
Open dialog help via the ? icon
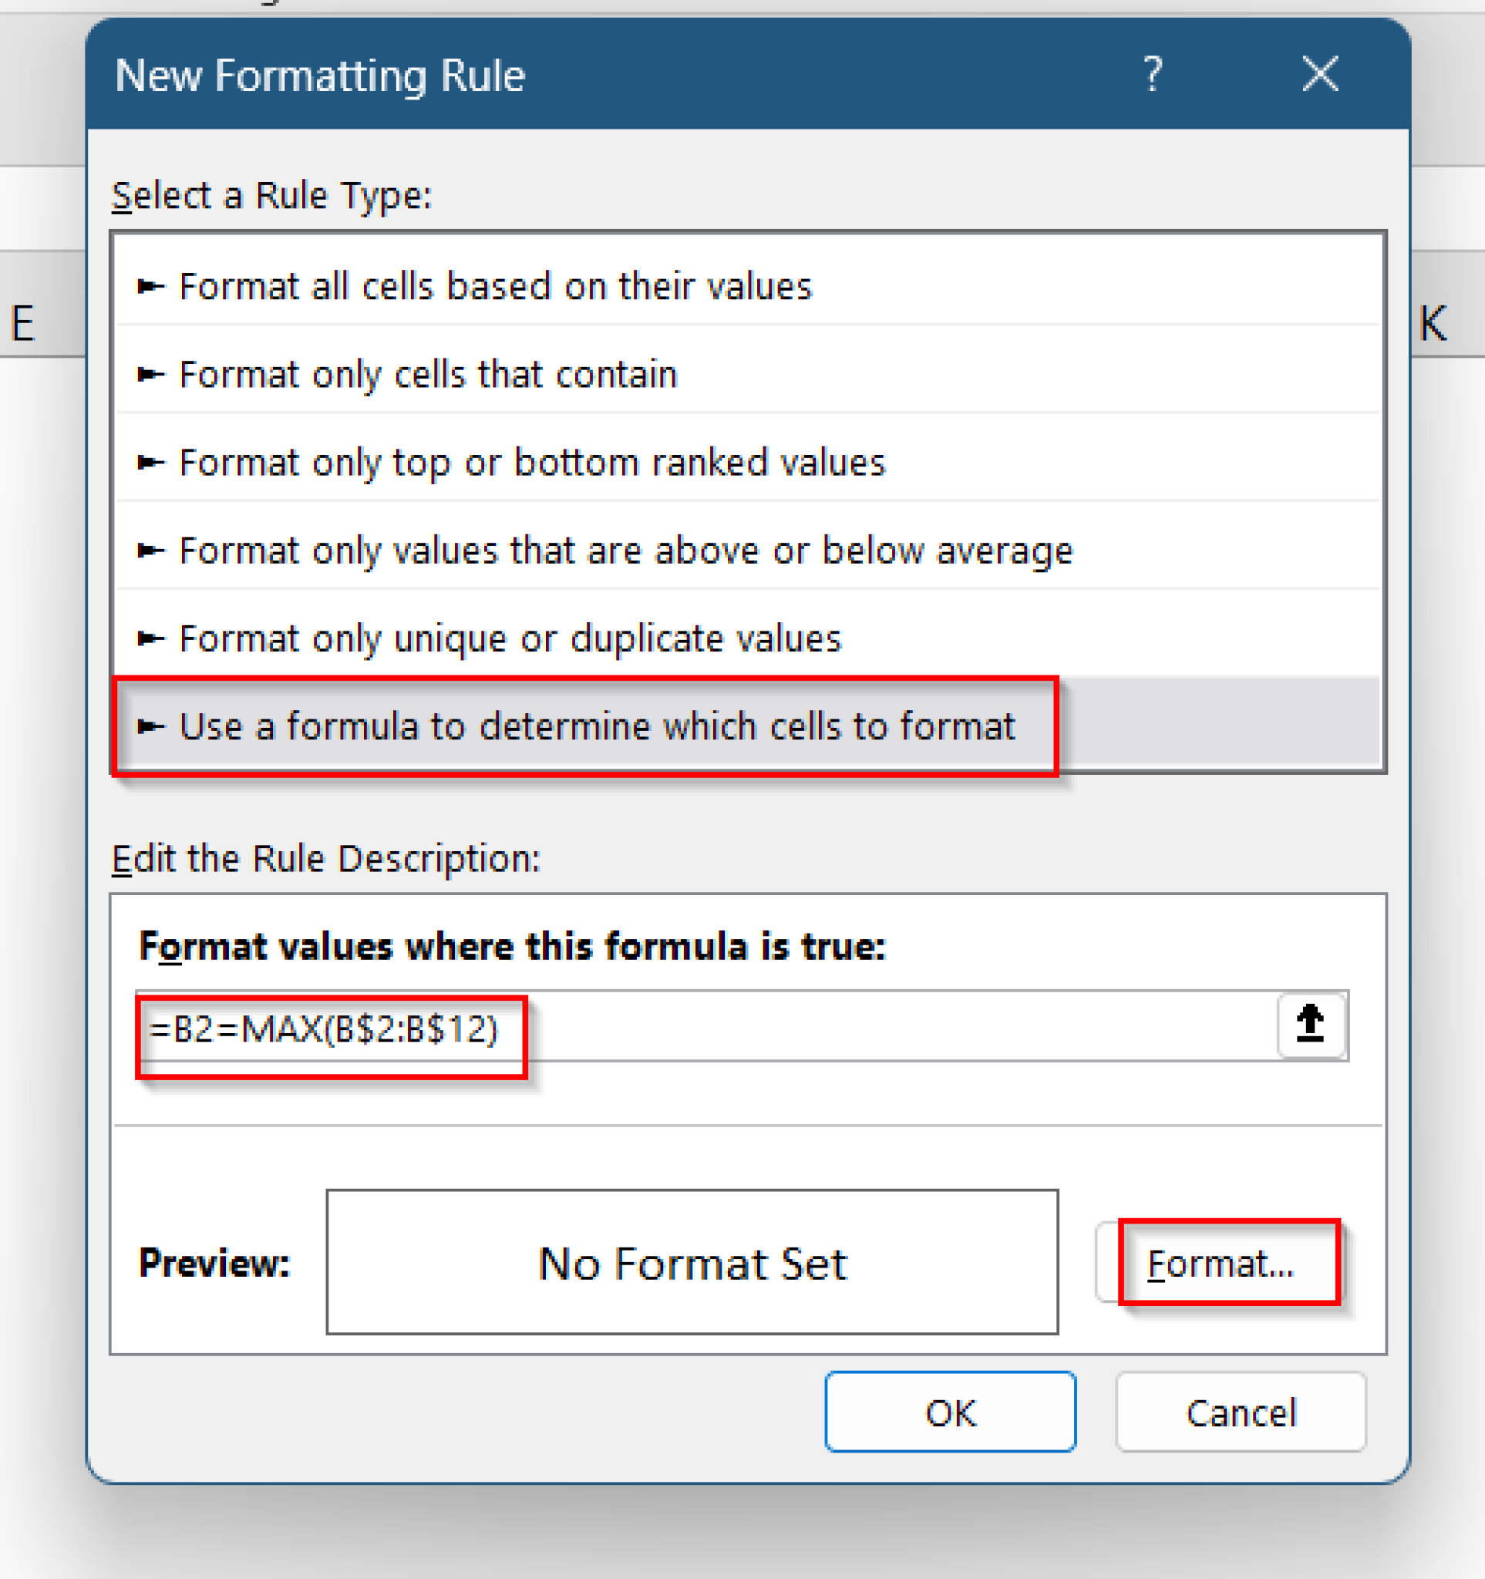[x=1153, y=76]
